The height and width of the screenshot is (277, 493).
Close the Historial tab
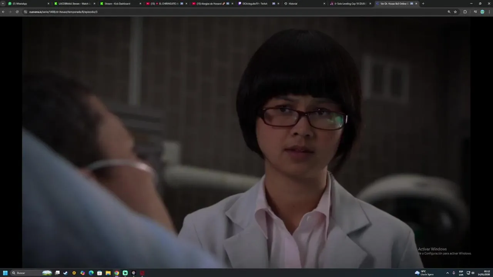(x=324, y=3)
